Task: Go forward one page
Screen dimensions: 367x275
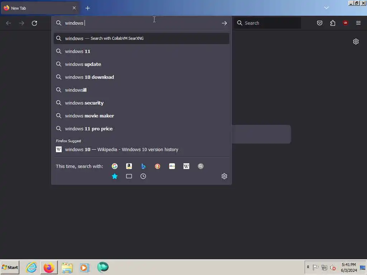Action: click(x=22, y=23)
